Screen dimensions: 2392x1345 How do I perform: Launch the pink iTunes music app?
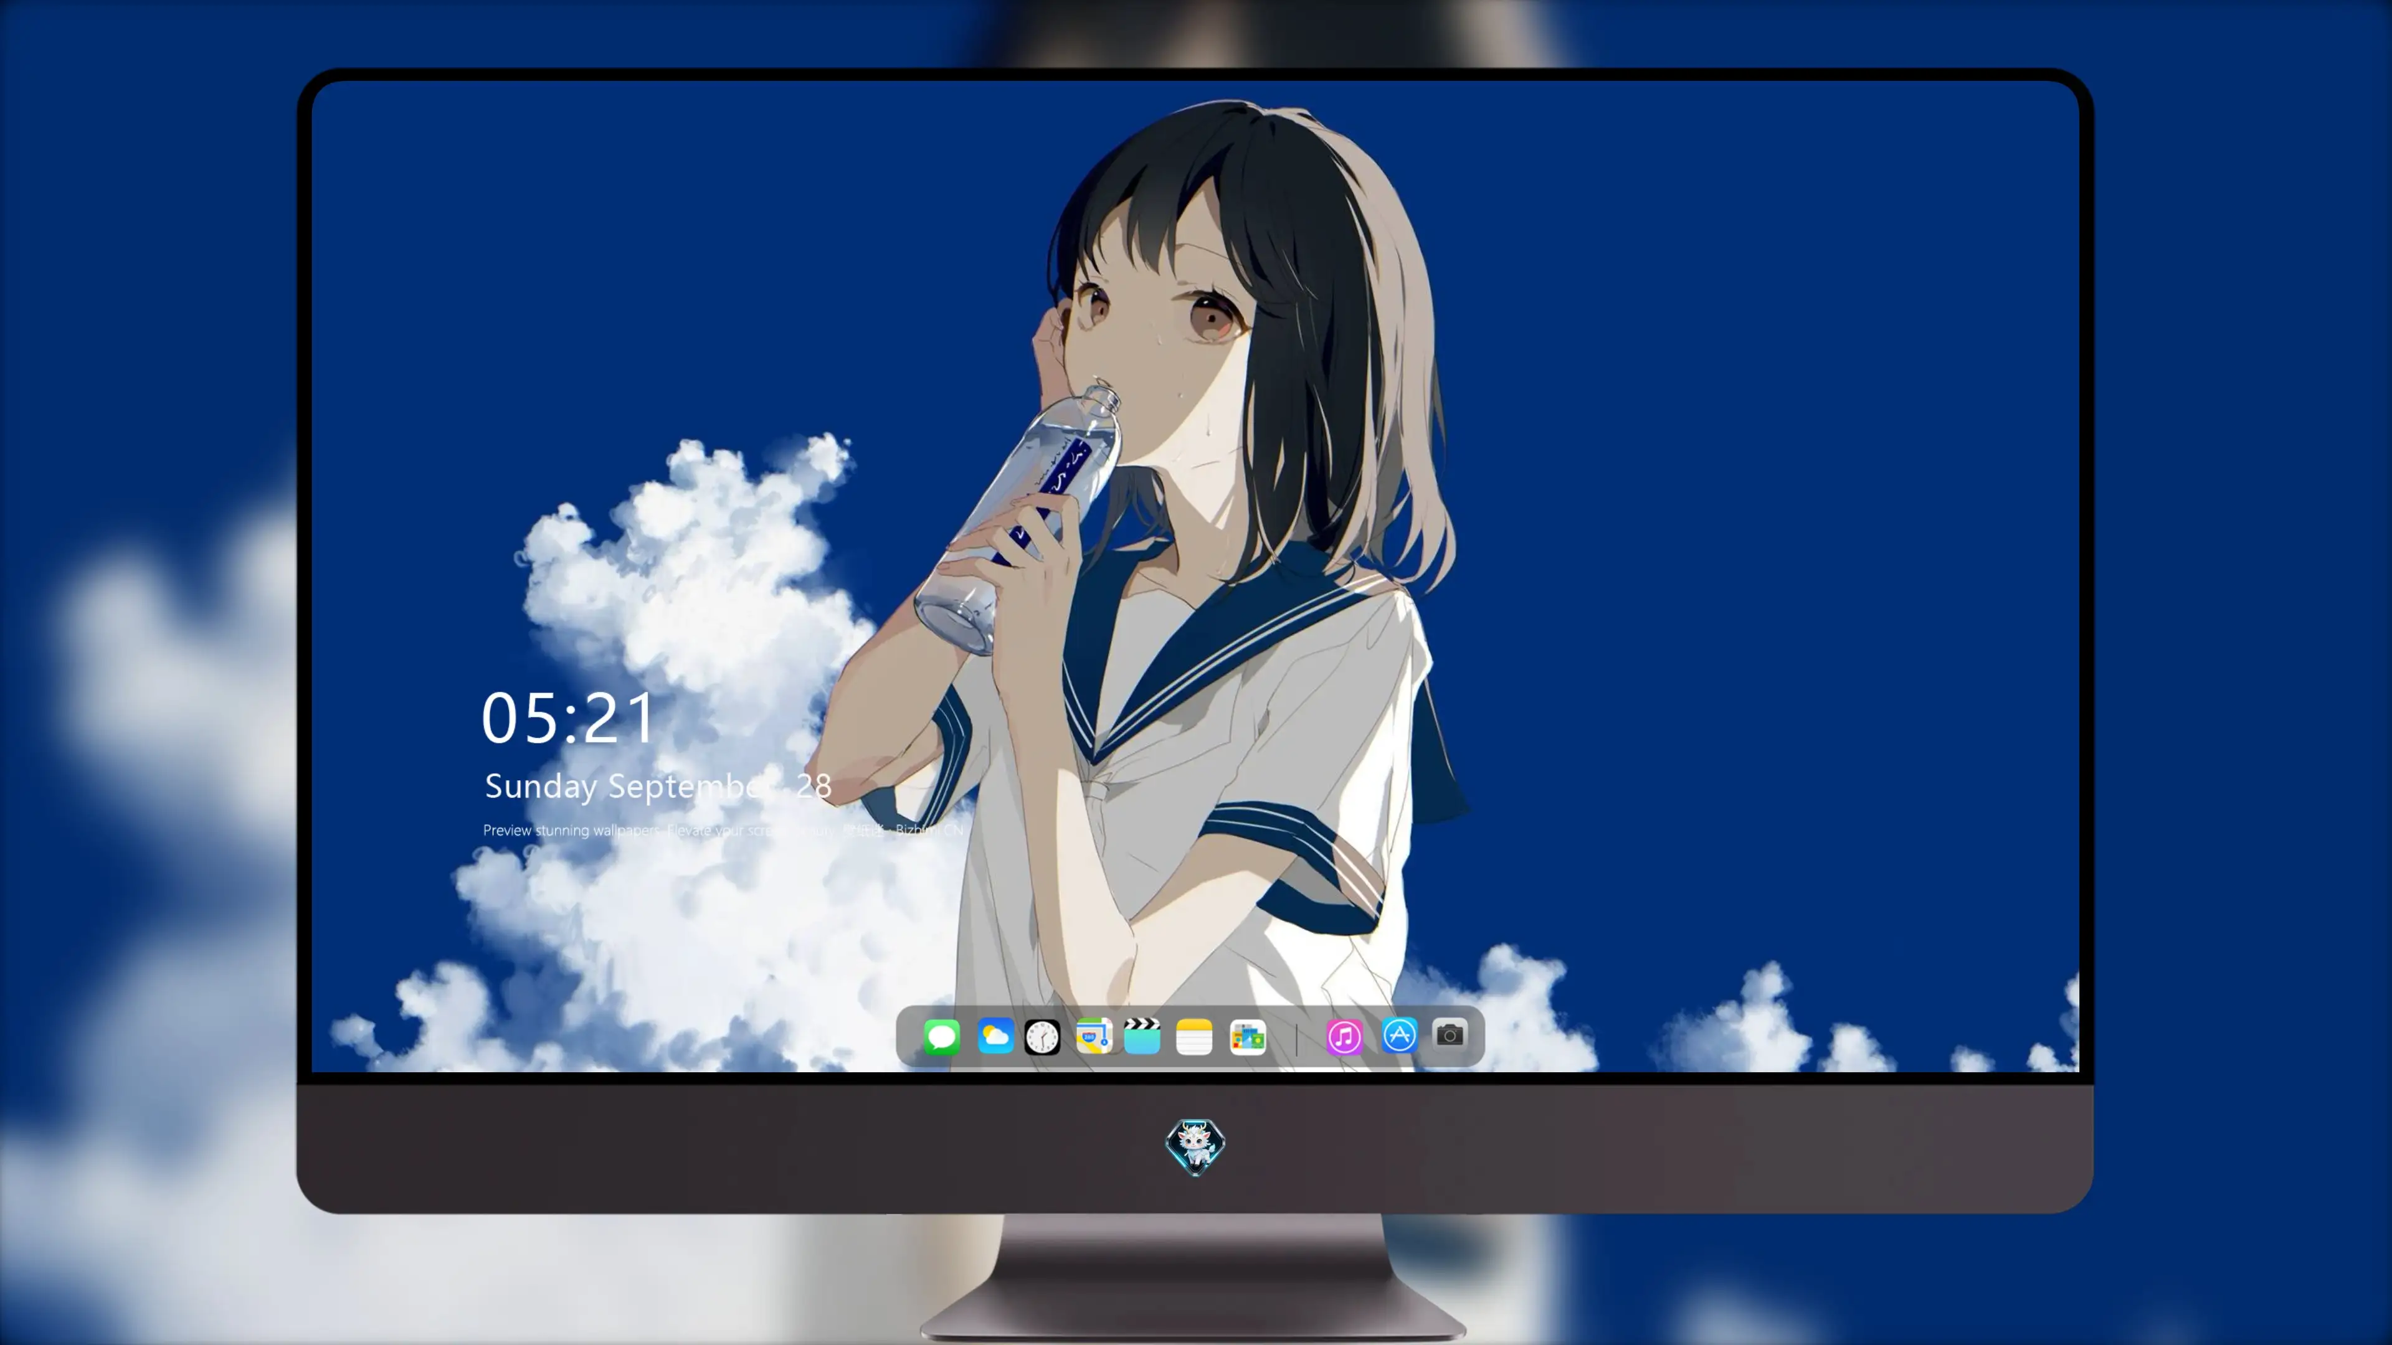[1345, 1037]
